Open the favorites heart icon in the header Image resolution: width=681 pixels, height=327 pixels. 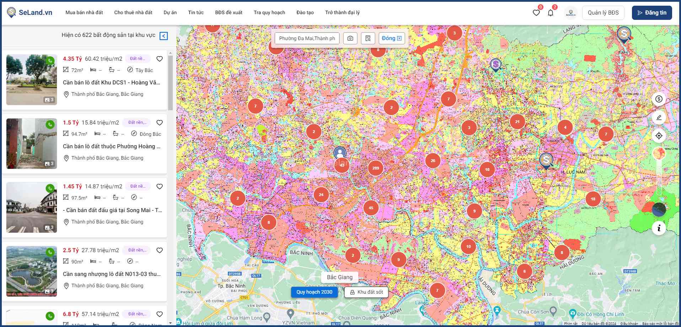[x=536, y=13]
